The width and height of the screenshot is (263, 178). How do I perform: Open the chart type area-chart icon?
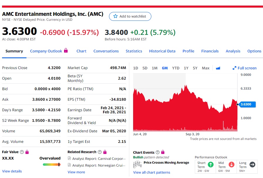pos(218,68)
